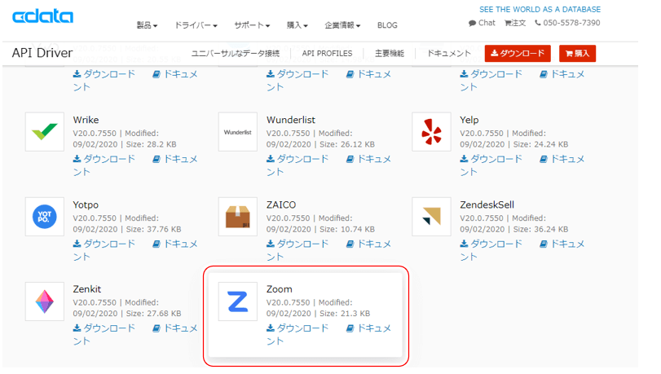Viewport: 661px width, 374px height.
Task: Open the ZendeskSell documentation link
Action: pos(562,244)
